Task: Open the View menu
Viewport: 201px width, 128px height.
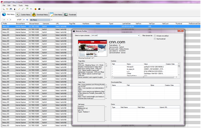Action: point(15,5)
